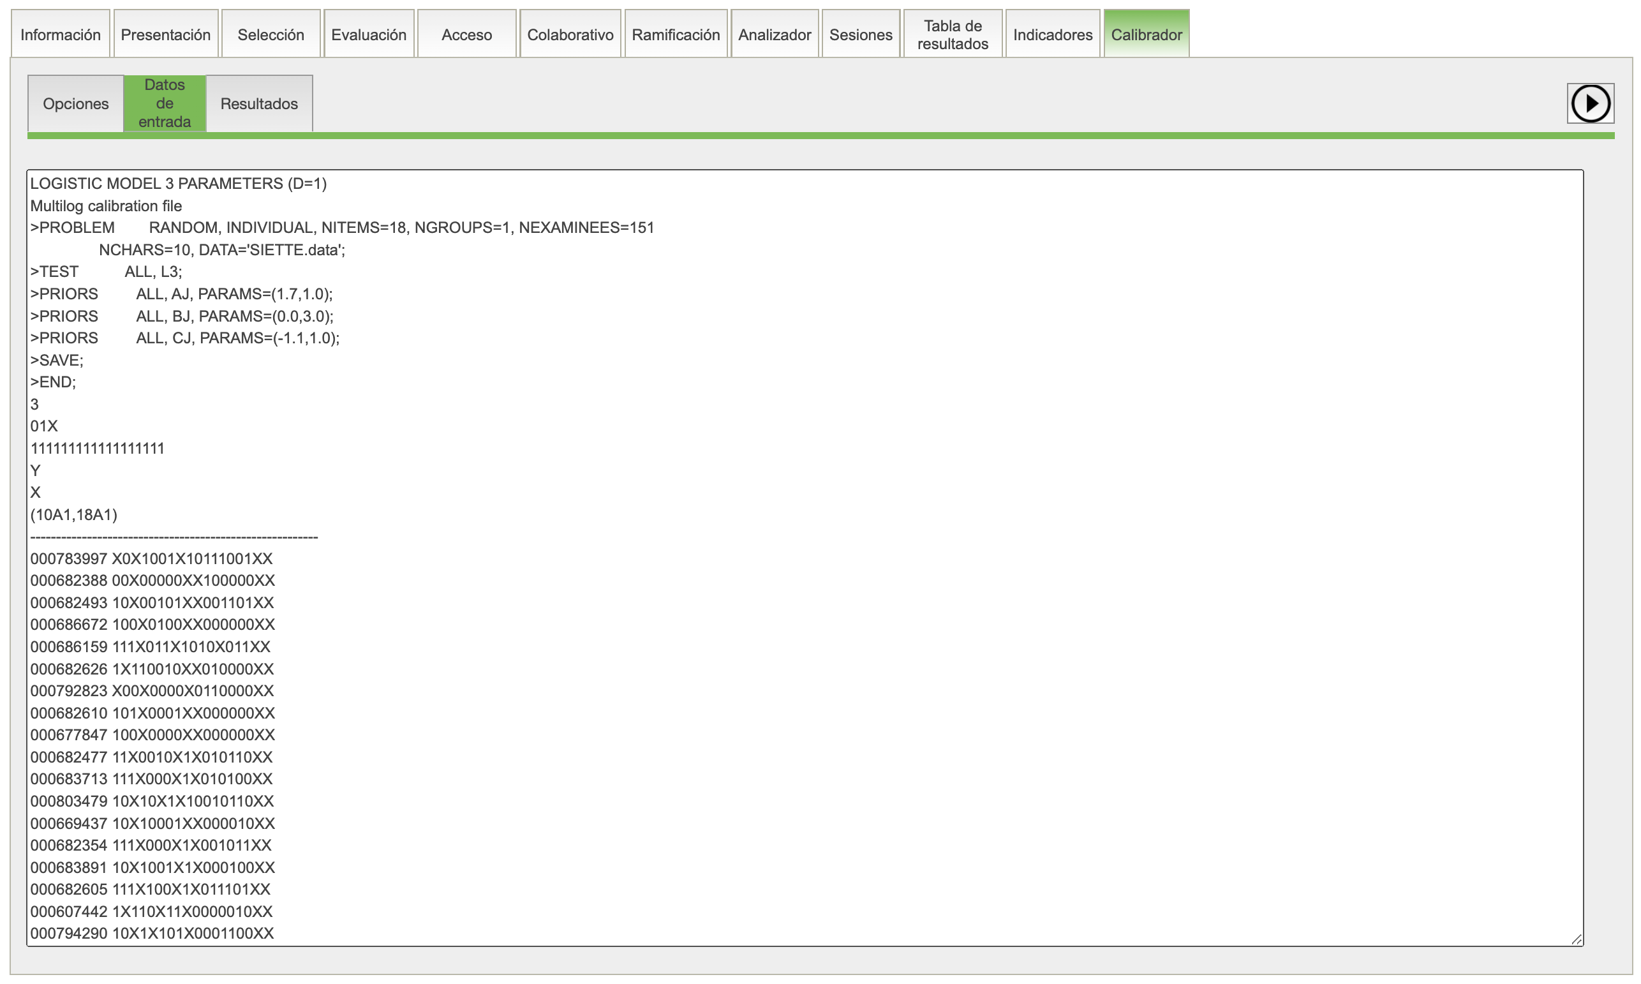View the Sesiones tab
This screenshot has width=1641, height=984.
(860, 34)
